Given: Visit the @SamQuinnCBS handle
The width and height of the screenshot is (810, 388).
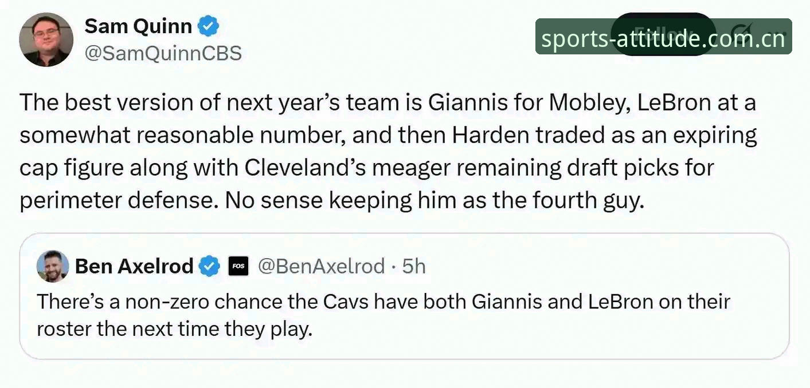Looking at the screenshot, I should pyautogui.click(x=163, y=54).
